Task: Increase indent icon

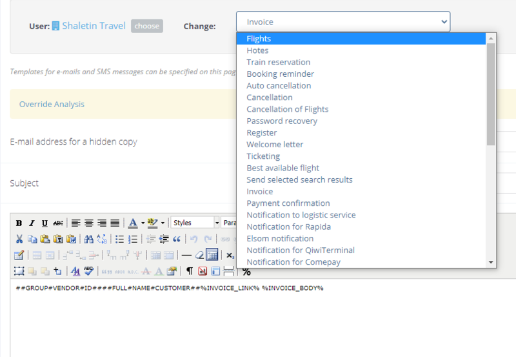Action: click(x=164, y=239)
